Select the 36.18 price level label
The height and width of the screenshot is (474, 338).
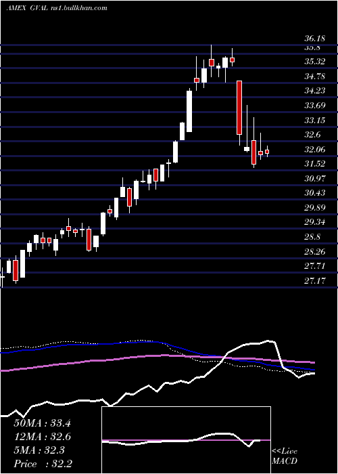pyautogui.click(x=315, y=39)
